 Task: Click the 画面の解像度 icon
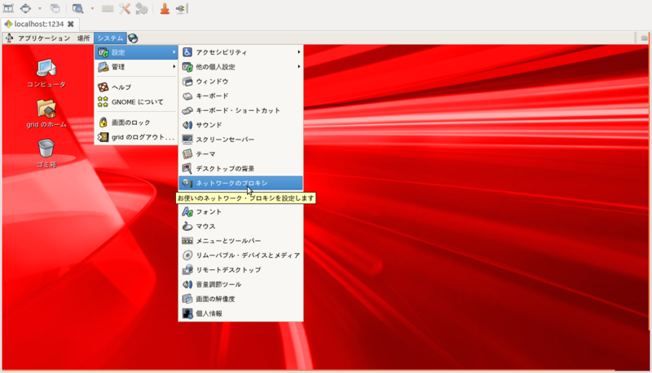[187, 299]
